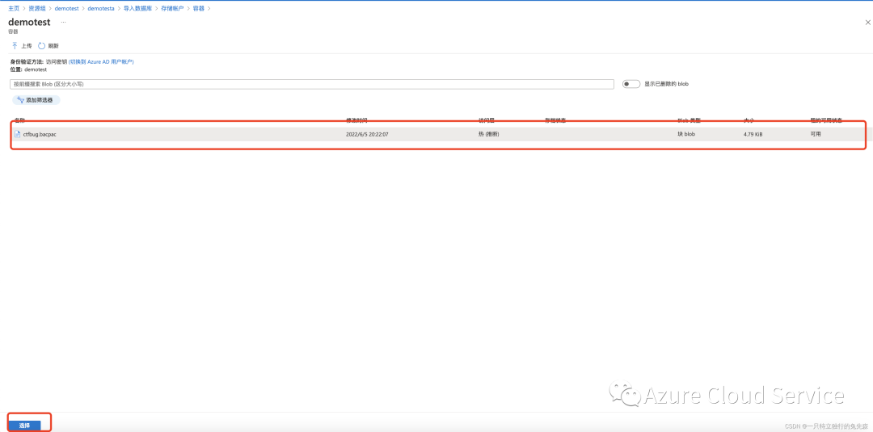Image resolution: width=873 pixels, height=432 pixels.
Task: Click the funnel icon in the add-filter pill
Action: click(x=21, y=100)
